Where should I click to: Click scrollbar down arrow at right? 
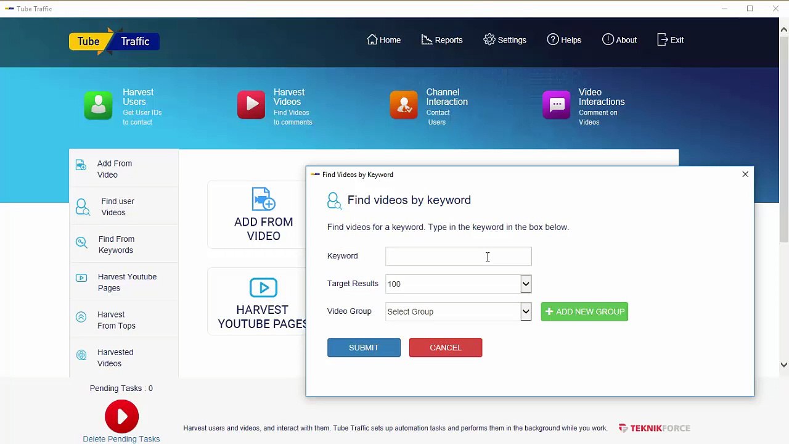click(x=784, y=364)
